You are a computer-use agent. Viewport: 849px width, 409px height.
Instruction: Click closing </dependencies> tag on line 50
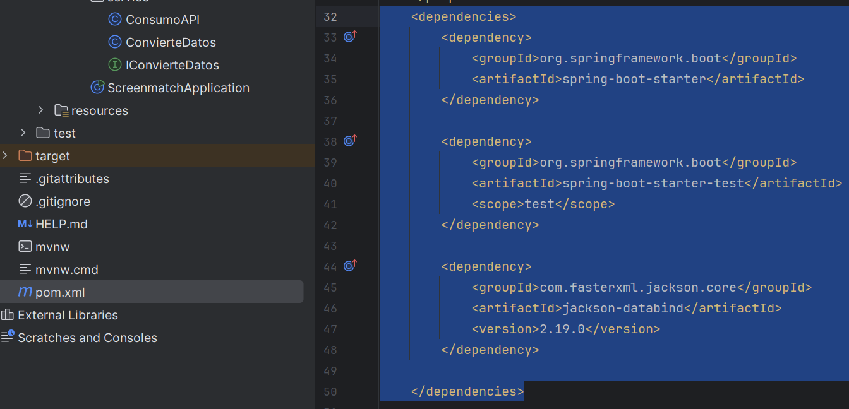coord(467,391)
